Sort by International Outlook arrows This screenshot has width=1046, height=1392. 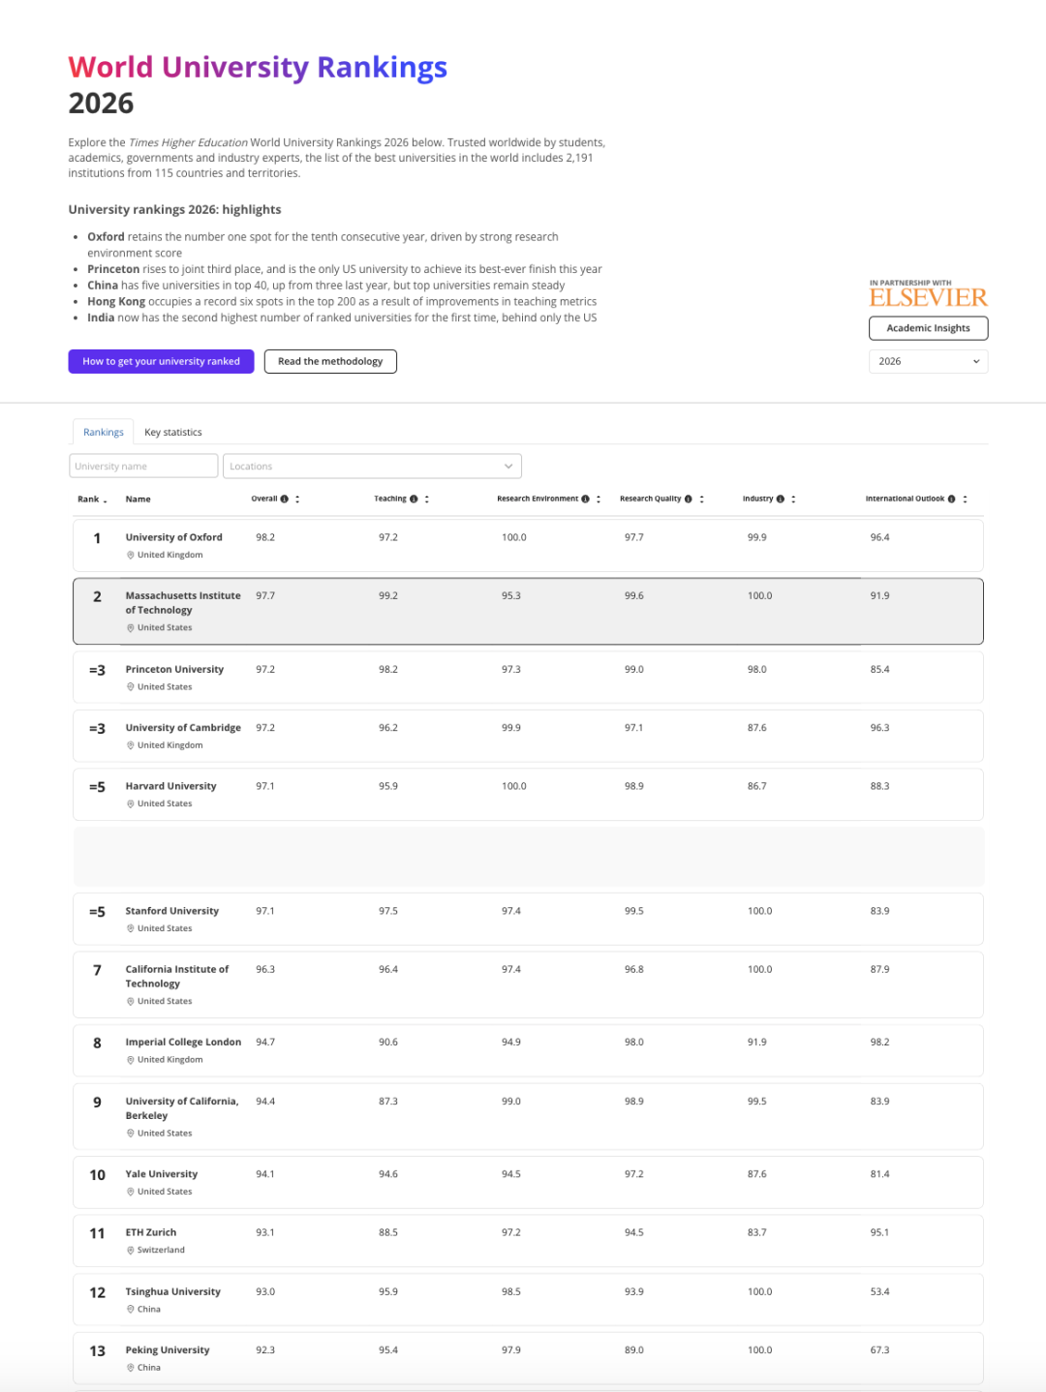pyautogui.click(x=966, y=499)
